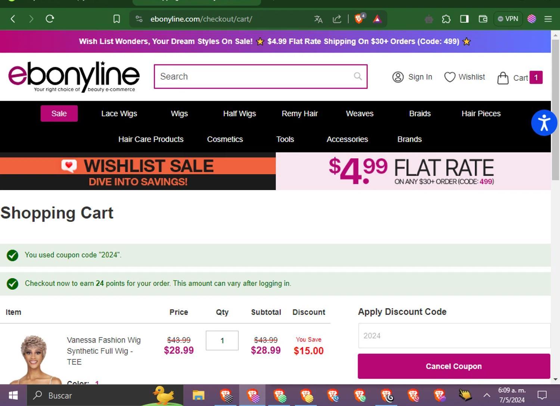Click the discount code field
This screenshot has height=406, width=560.
pyautogui.click(x=454, y=335)
